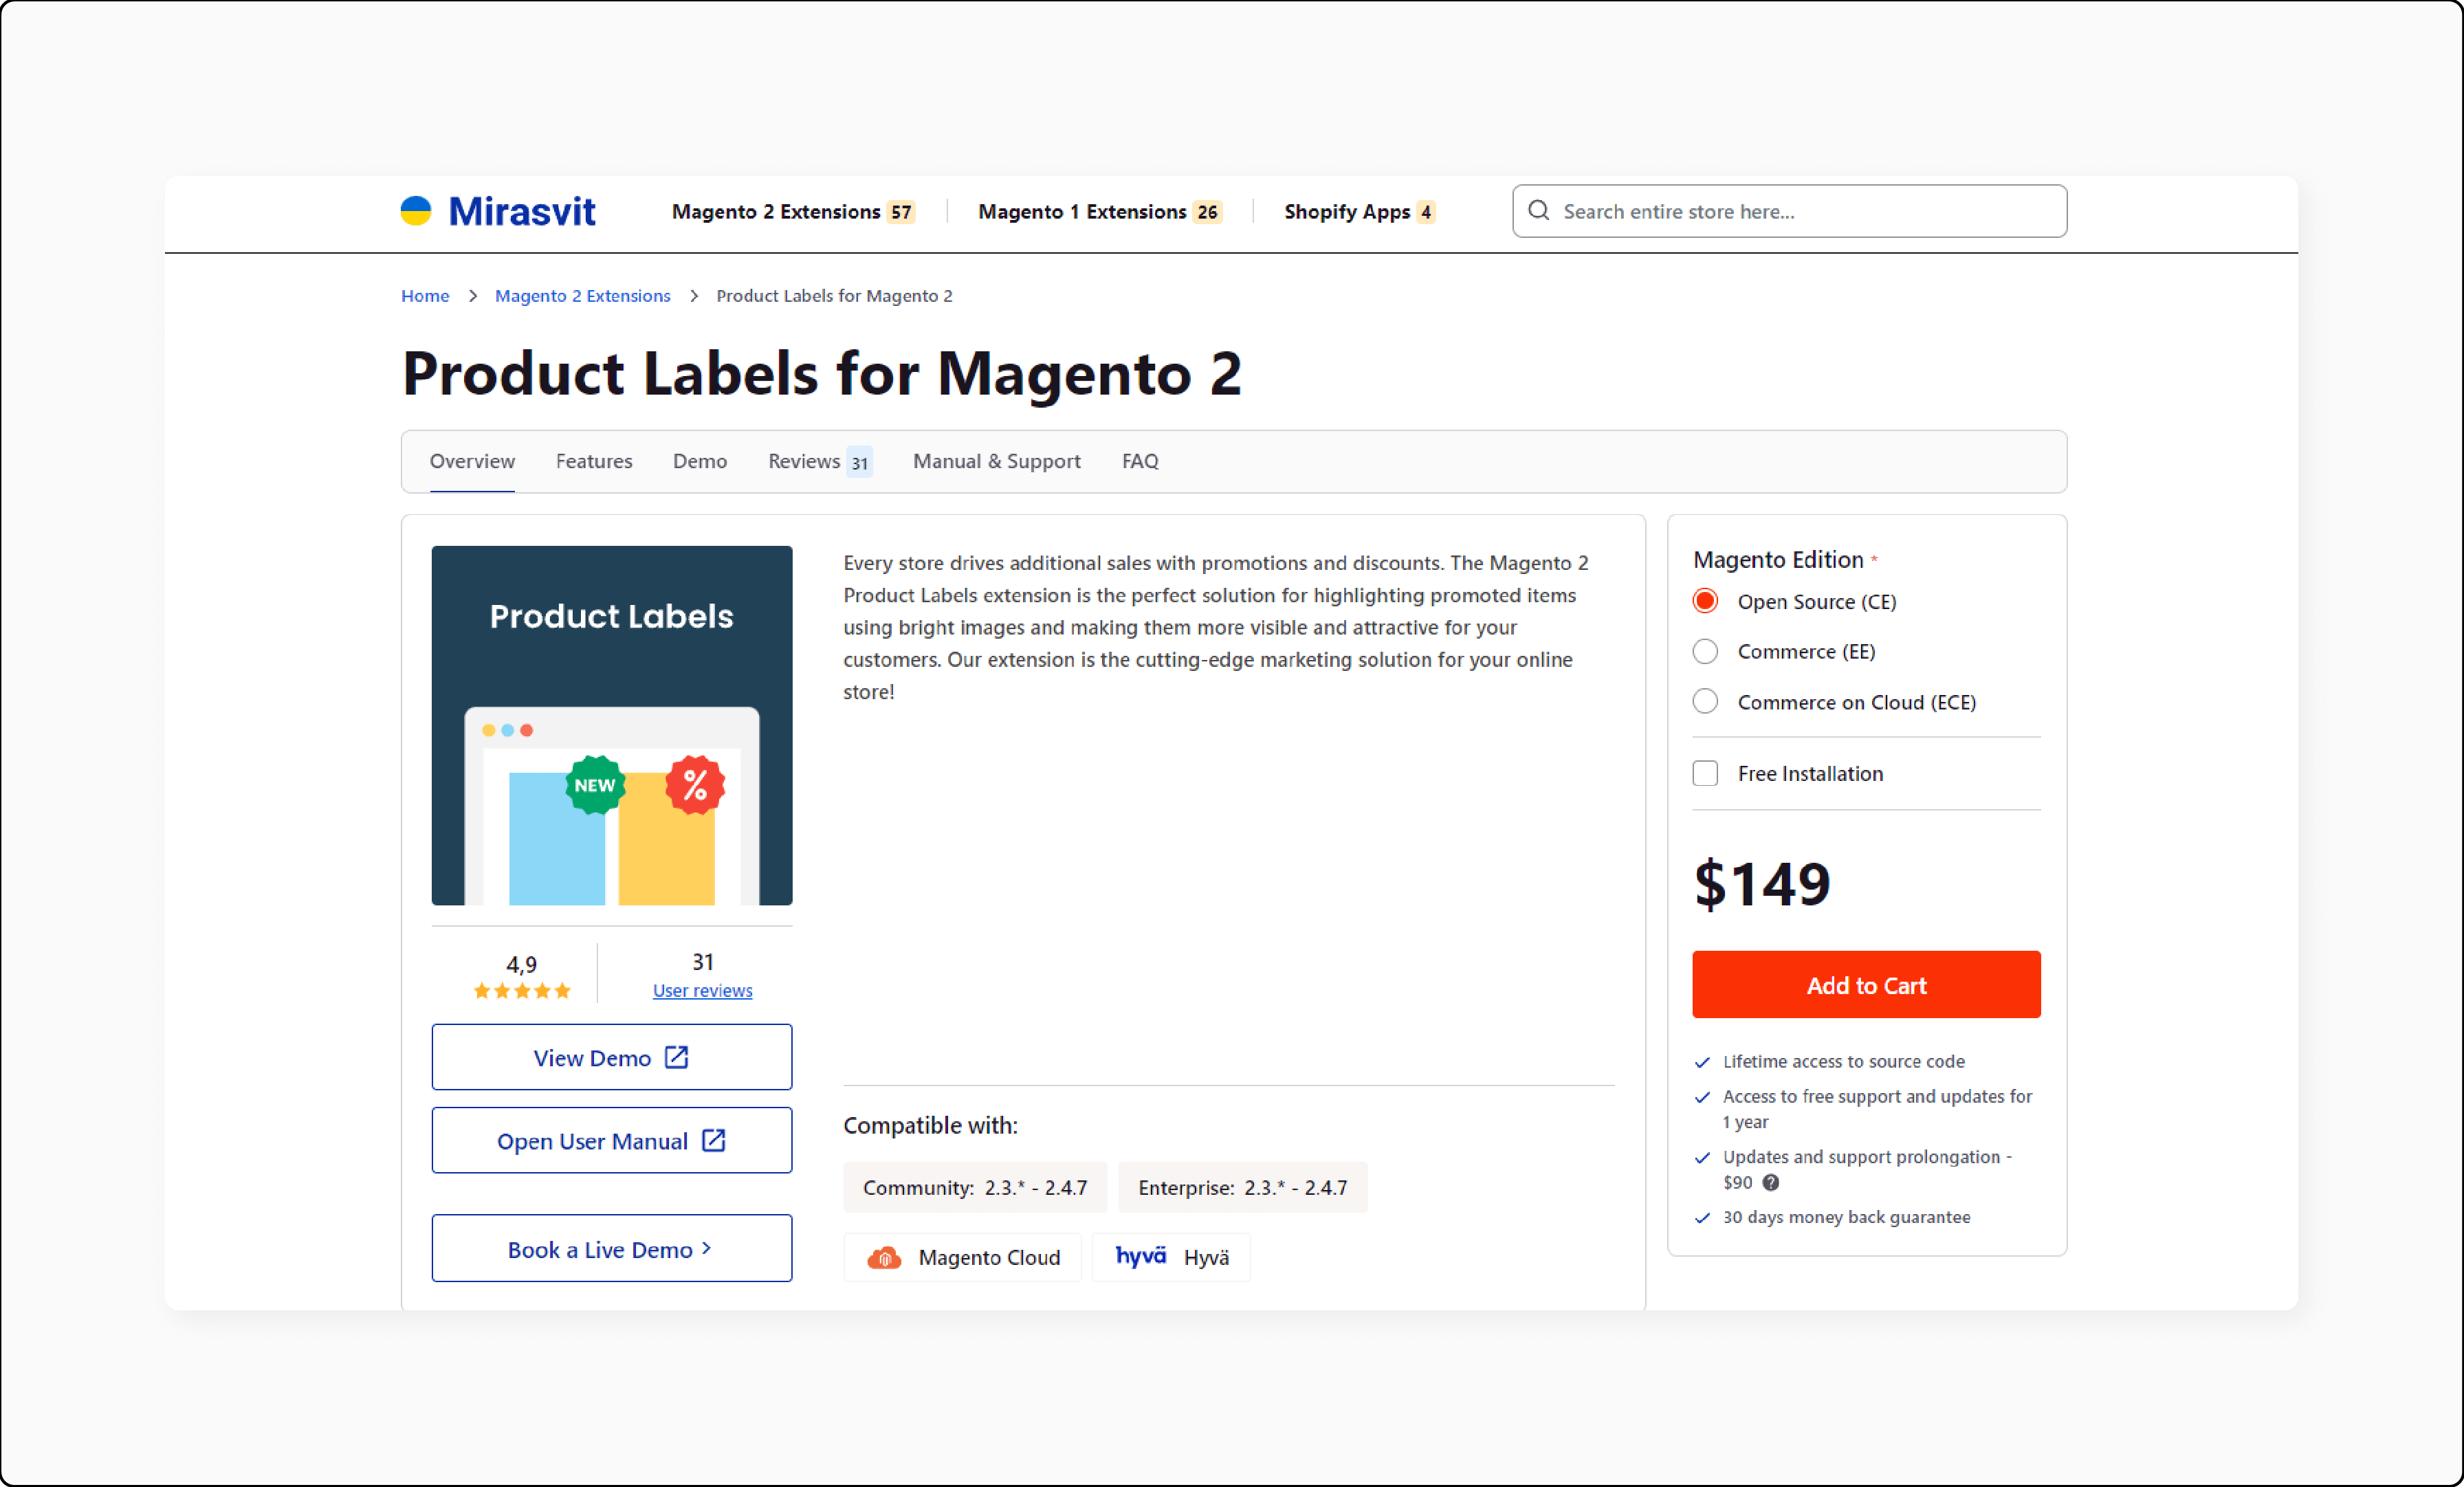2464x1487 pixels.
Task: Click Product Labels for Magento 2 breadcrumb text
Action: (834, 295)
